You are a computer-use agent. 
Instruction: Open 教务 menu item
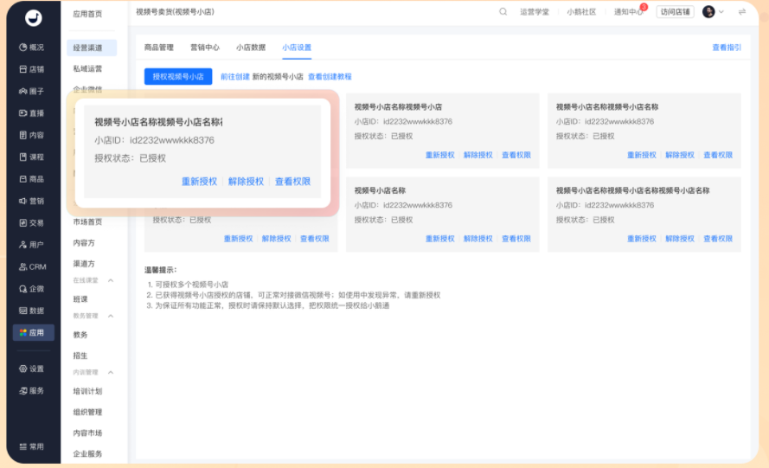pos(80,335)
